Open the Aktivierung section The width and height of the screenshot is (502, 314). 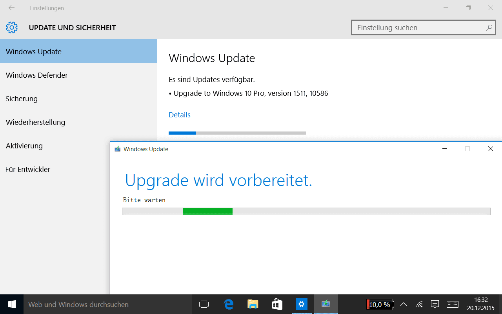point(55,146)
